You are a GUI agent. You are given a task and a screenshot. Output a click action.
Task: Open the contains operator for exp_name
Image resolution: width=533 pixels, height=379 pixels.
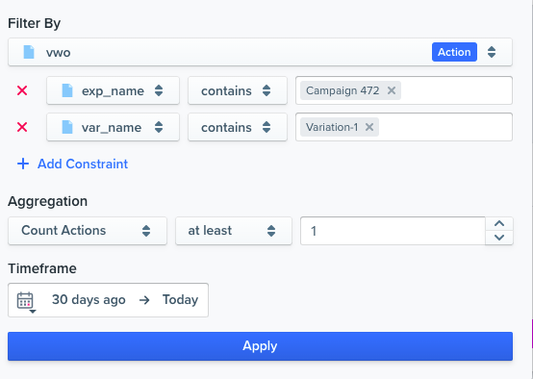coord(238,90)
